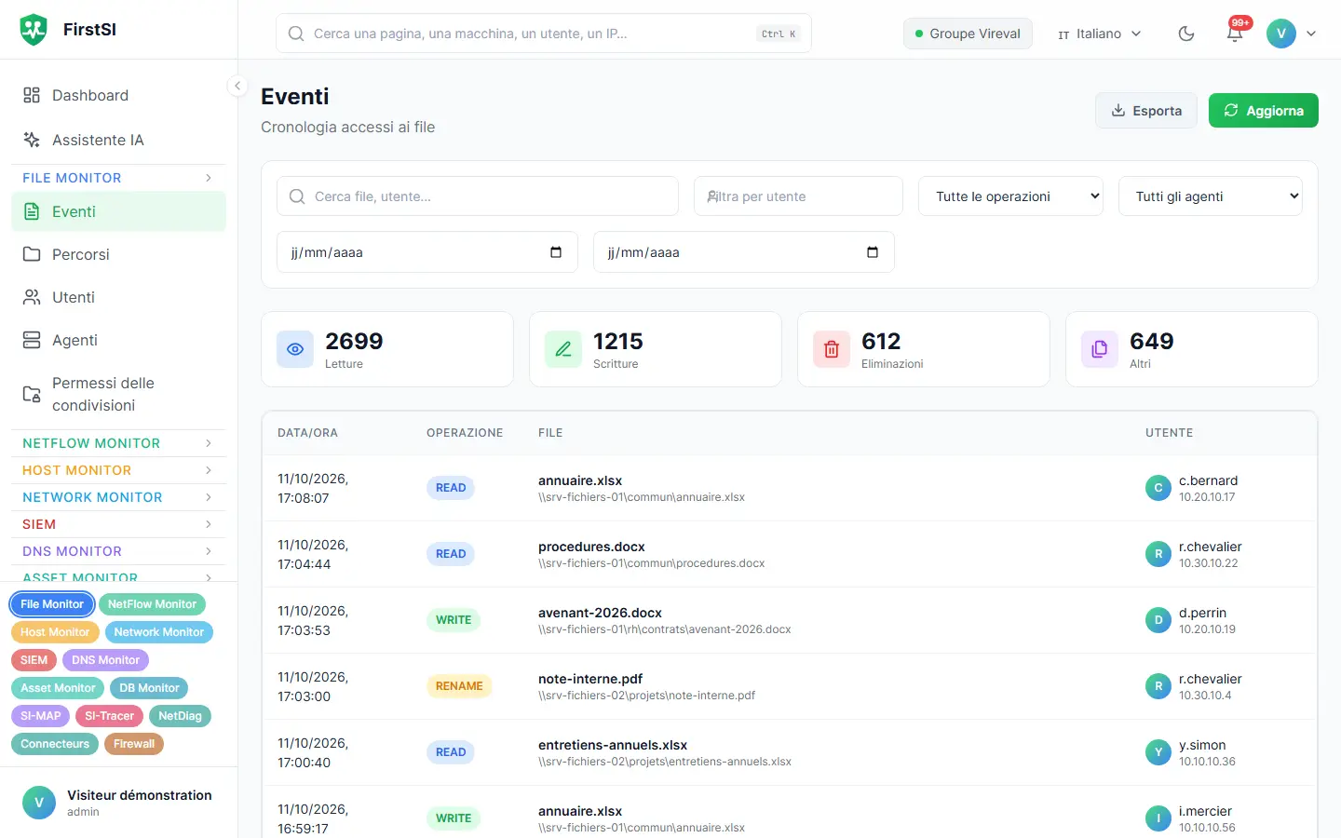Select the SIEM pill
Image resolution: width=1341 pixels, height=838 pixels.
(x=34, y=660)
